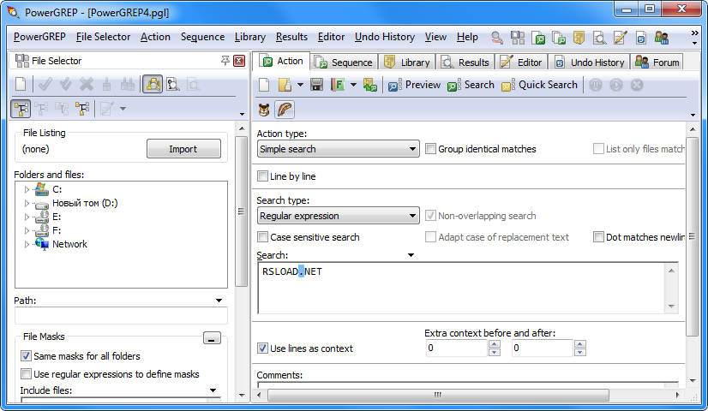Uncheck Use lines as context
The height and width of the screenshot is (411, 708).
(x=262, y=348)
